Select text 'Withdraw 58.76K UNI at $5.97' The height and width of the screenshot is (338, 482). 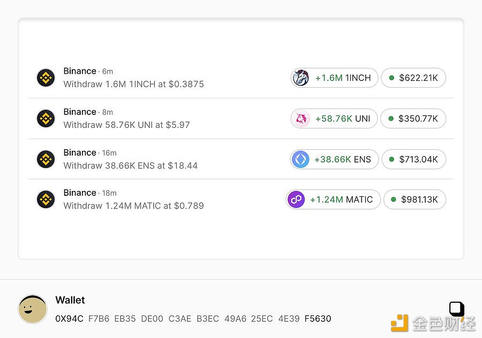(x=126, y=125)
